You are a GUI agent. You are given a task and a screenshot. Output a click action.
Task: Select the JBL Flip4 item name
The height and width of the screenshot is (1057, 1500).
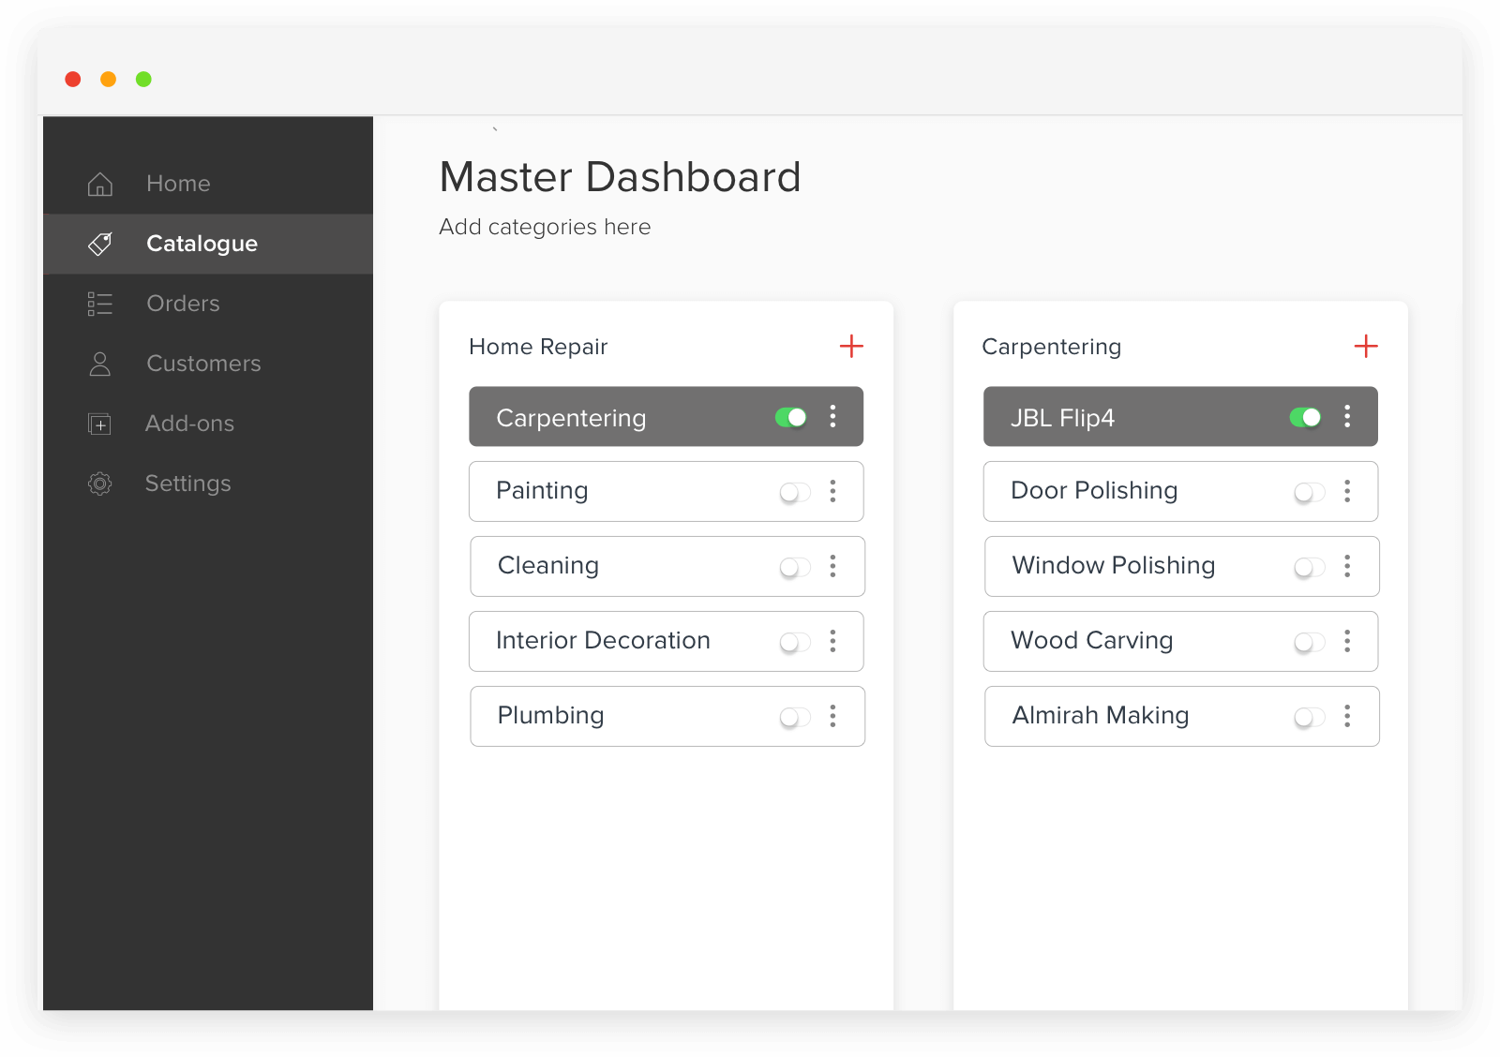pos(1062,418)
